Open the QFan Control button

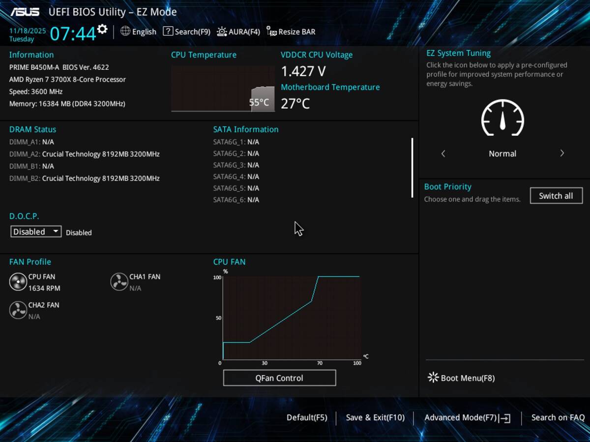[x=279, y=378]
